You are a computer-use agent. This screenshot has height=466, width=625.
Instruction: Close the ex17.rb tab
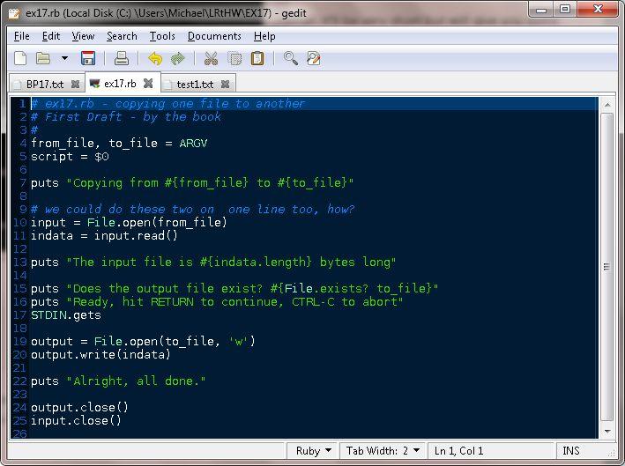(148, 83)
